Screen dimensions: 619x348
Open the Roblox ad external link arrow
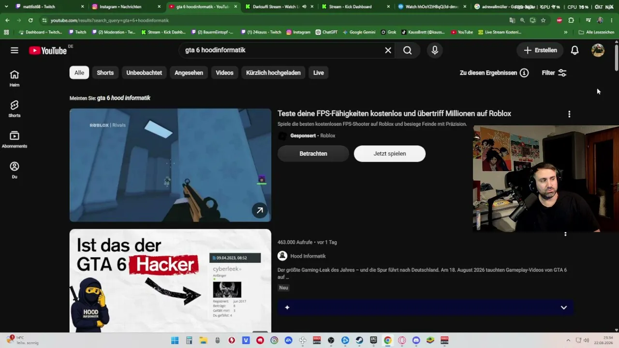260,210
